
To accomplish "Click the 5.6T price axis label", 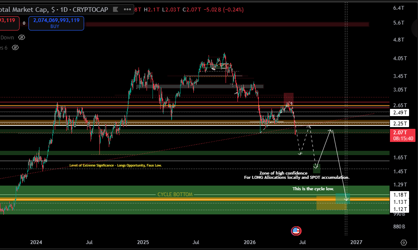I will tap(398, 23).
